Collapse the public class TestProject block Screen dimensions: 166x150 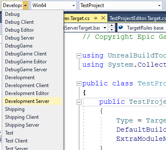pyautogui.click(x=79, y=84)
